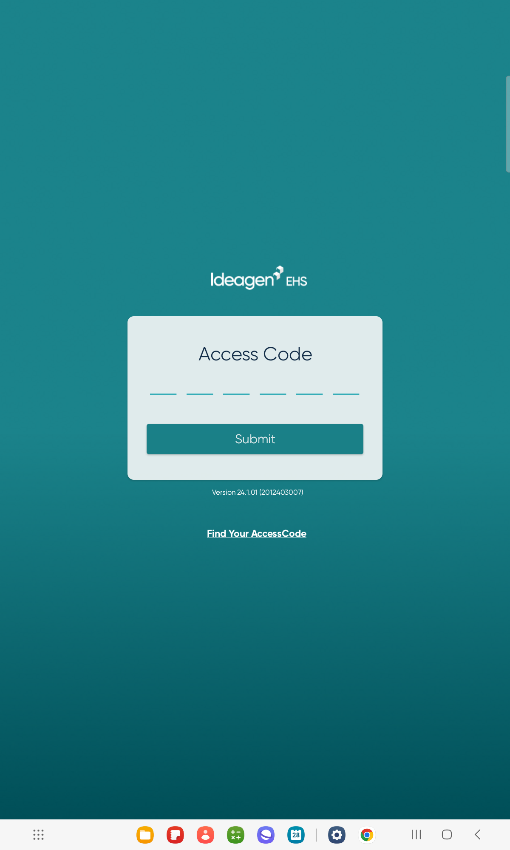The height and width of the screenshot is (850, 510).
Task: Launch the green Calculator app
Action: pyautogui.click(x=235, y=835)
